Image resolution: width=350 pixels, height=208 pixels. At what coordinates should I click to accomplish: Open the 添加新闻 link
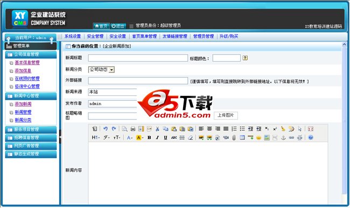[x=23, y=104]
